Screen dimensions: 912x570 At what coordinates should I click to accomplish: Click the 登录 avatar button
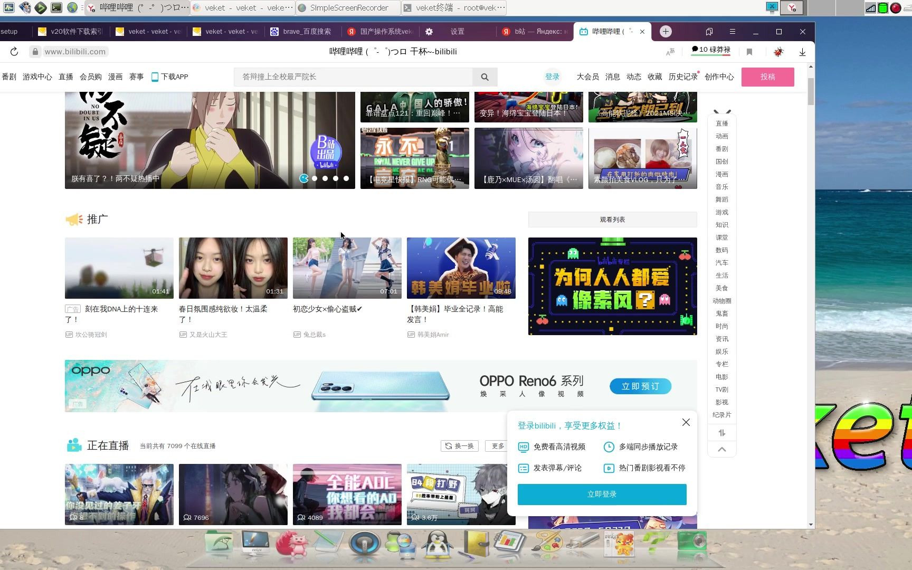point(552,77)
